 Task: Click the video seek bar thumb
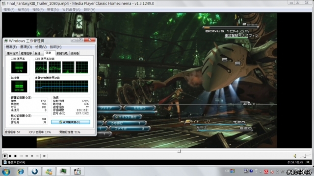pyautogui.click(x=179, y=151)
